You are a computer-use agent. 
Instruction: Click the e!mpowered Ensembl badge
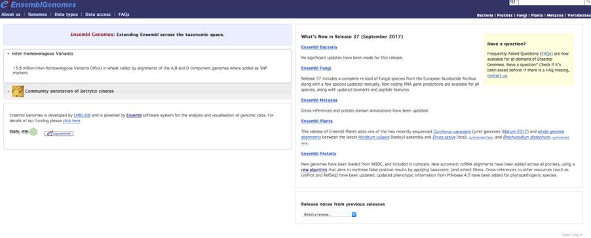(x=59, y=133)
